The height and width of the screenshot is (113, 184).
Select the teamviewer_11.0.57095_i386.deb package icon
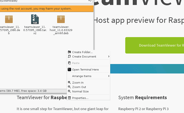9,19
